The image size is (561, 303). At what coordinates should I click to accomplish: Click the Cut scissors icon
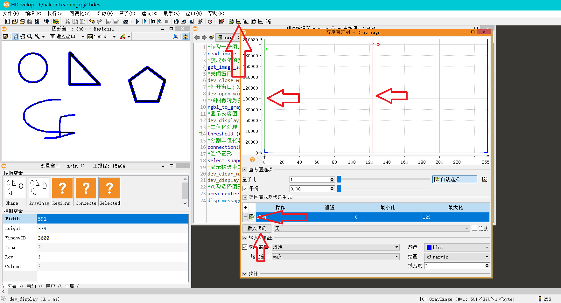[67, 21]
